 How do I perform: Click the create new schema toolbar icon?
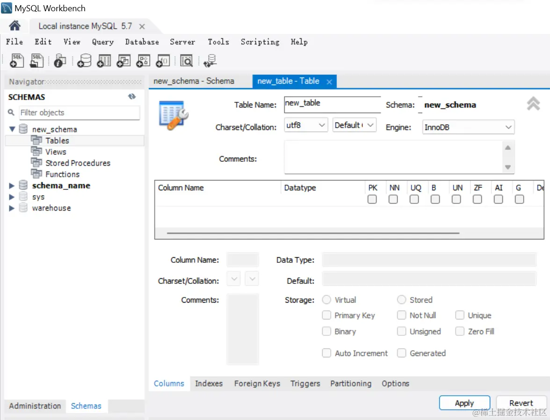(84, 60)
